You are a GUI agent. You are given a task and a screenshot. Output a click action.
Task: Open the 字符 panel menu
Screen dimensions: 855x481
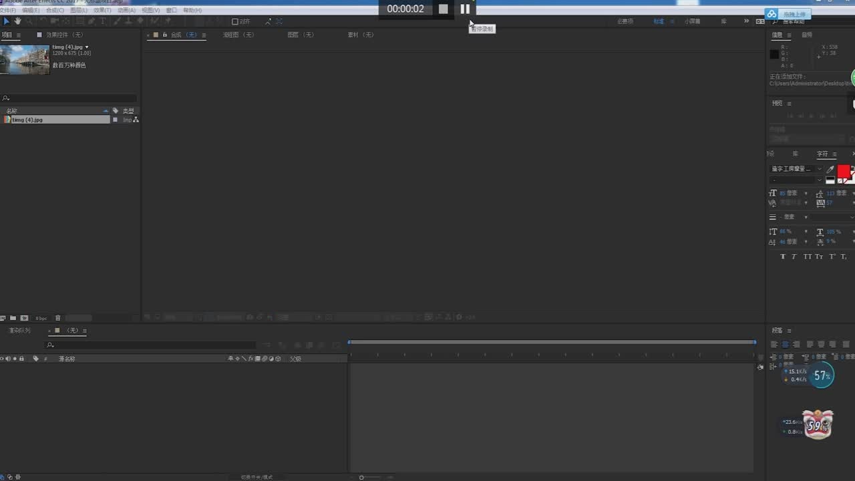click(835, 154)
